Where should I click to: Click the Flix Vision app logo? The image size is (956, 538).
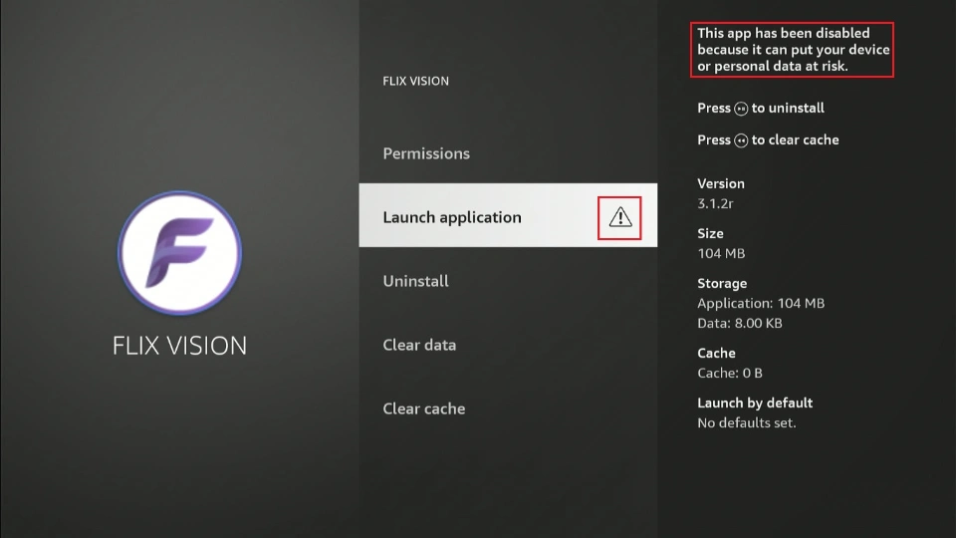pos(180,253)
